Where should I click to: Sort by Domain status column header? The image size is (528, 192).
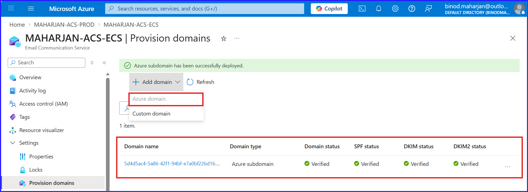click(322, 146)
